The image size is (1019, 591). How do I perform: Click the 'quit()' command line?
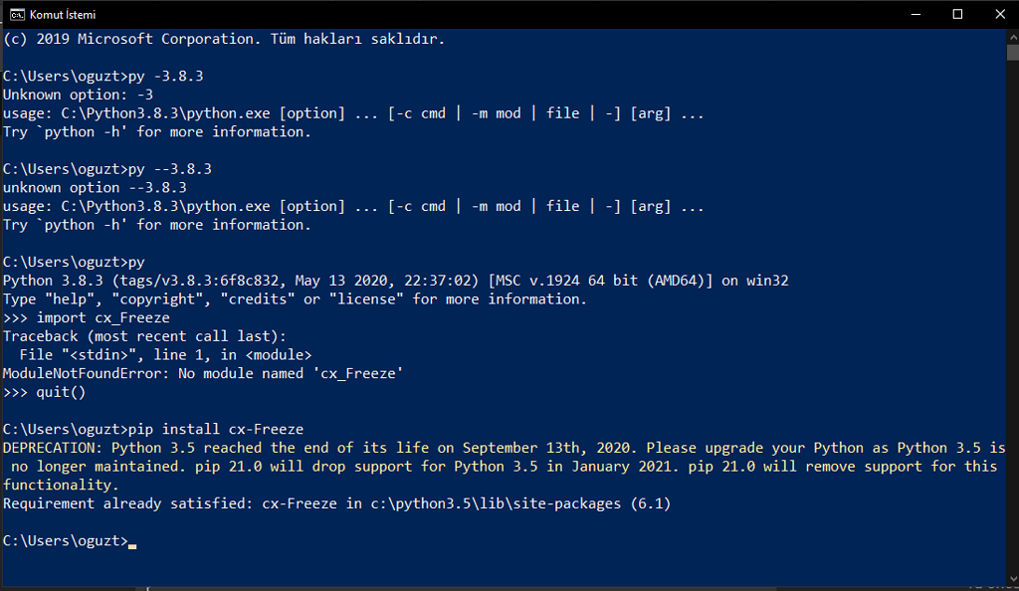point(44,392)
